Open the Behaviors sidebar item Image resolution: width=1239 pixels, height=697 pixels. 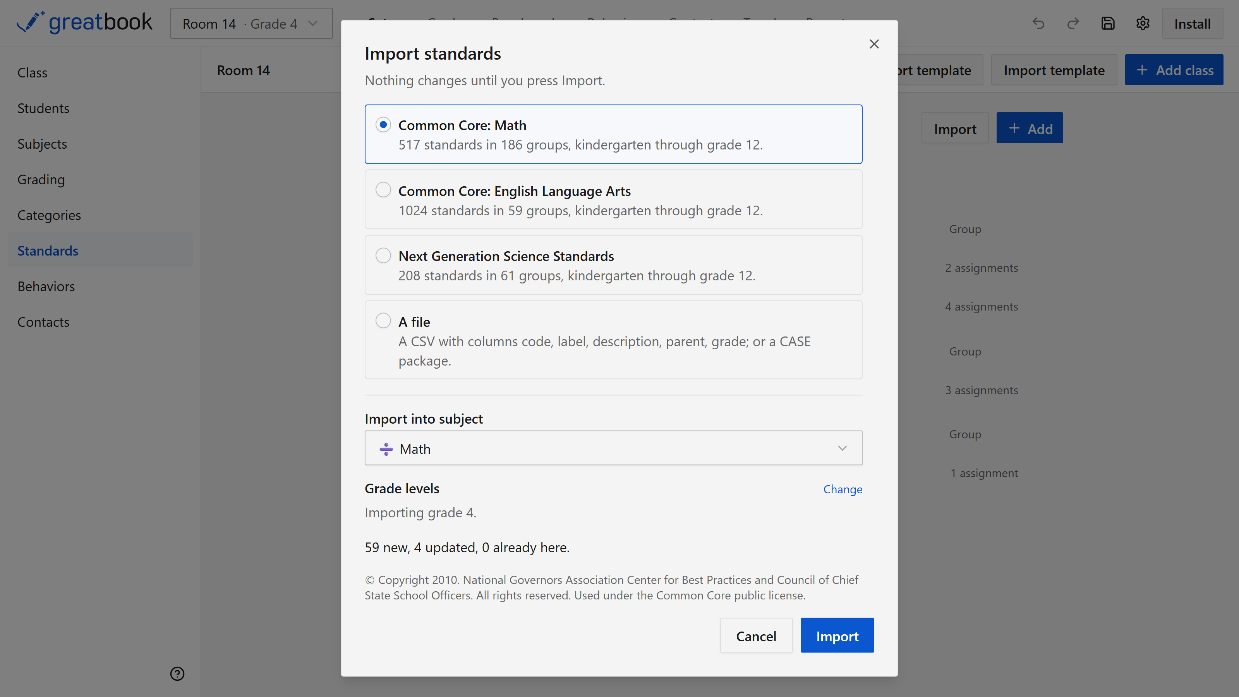[101, 286]
